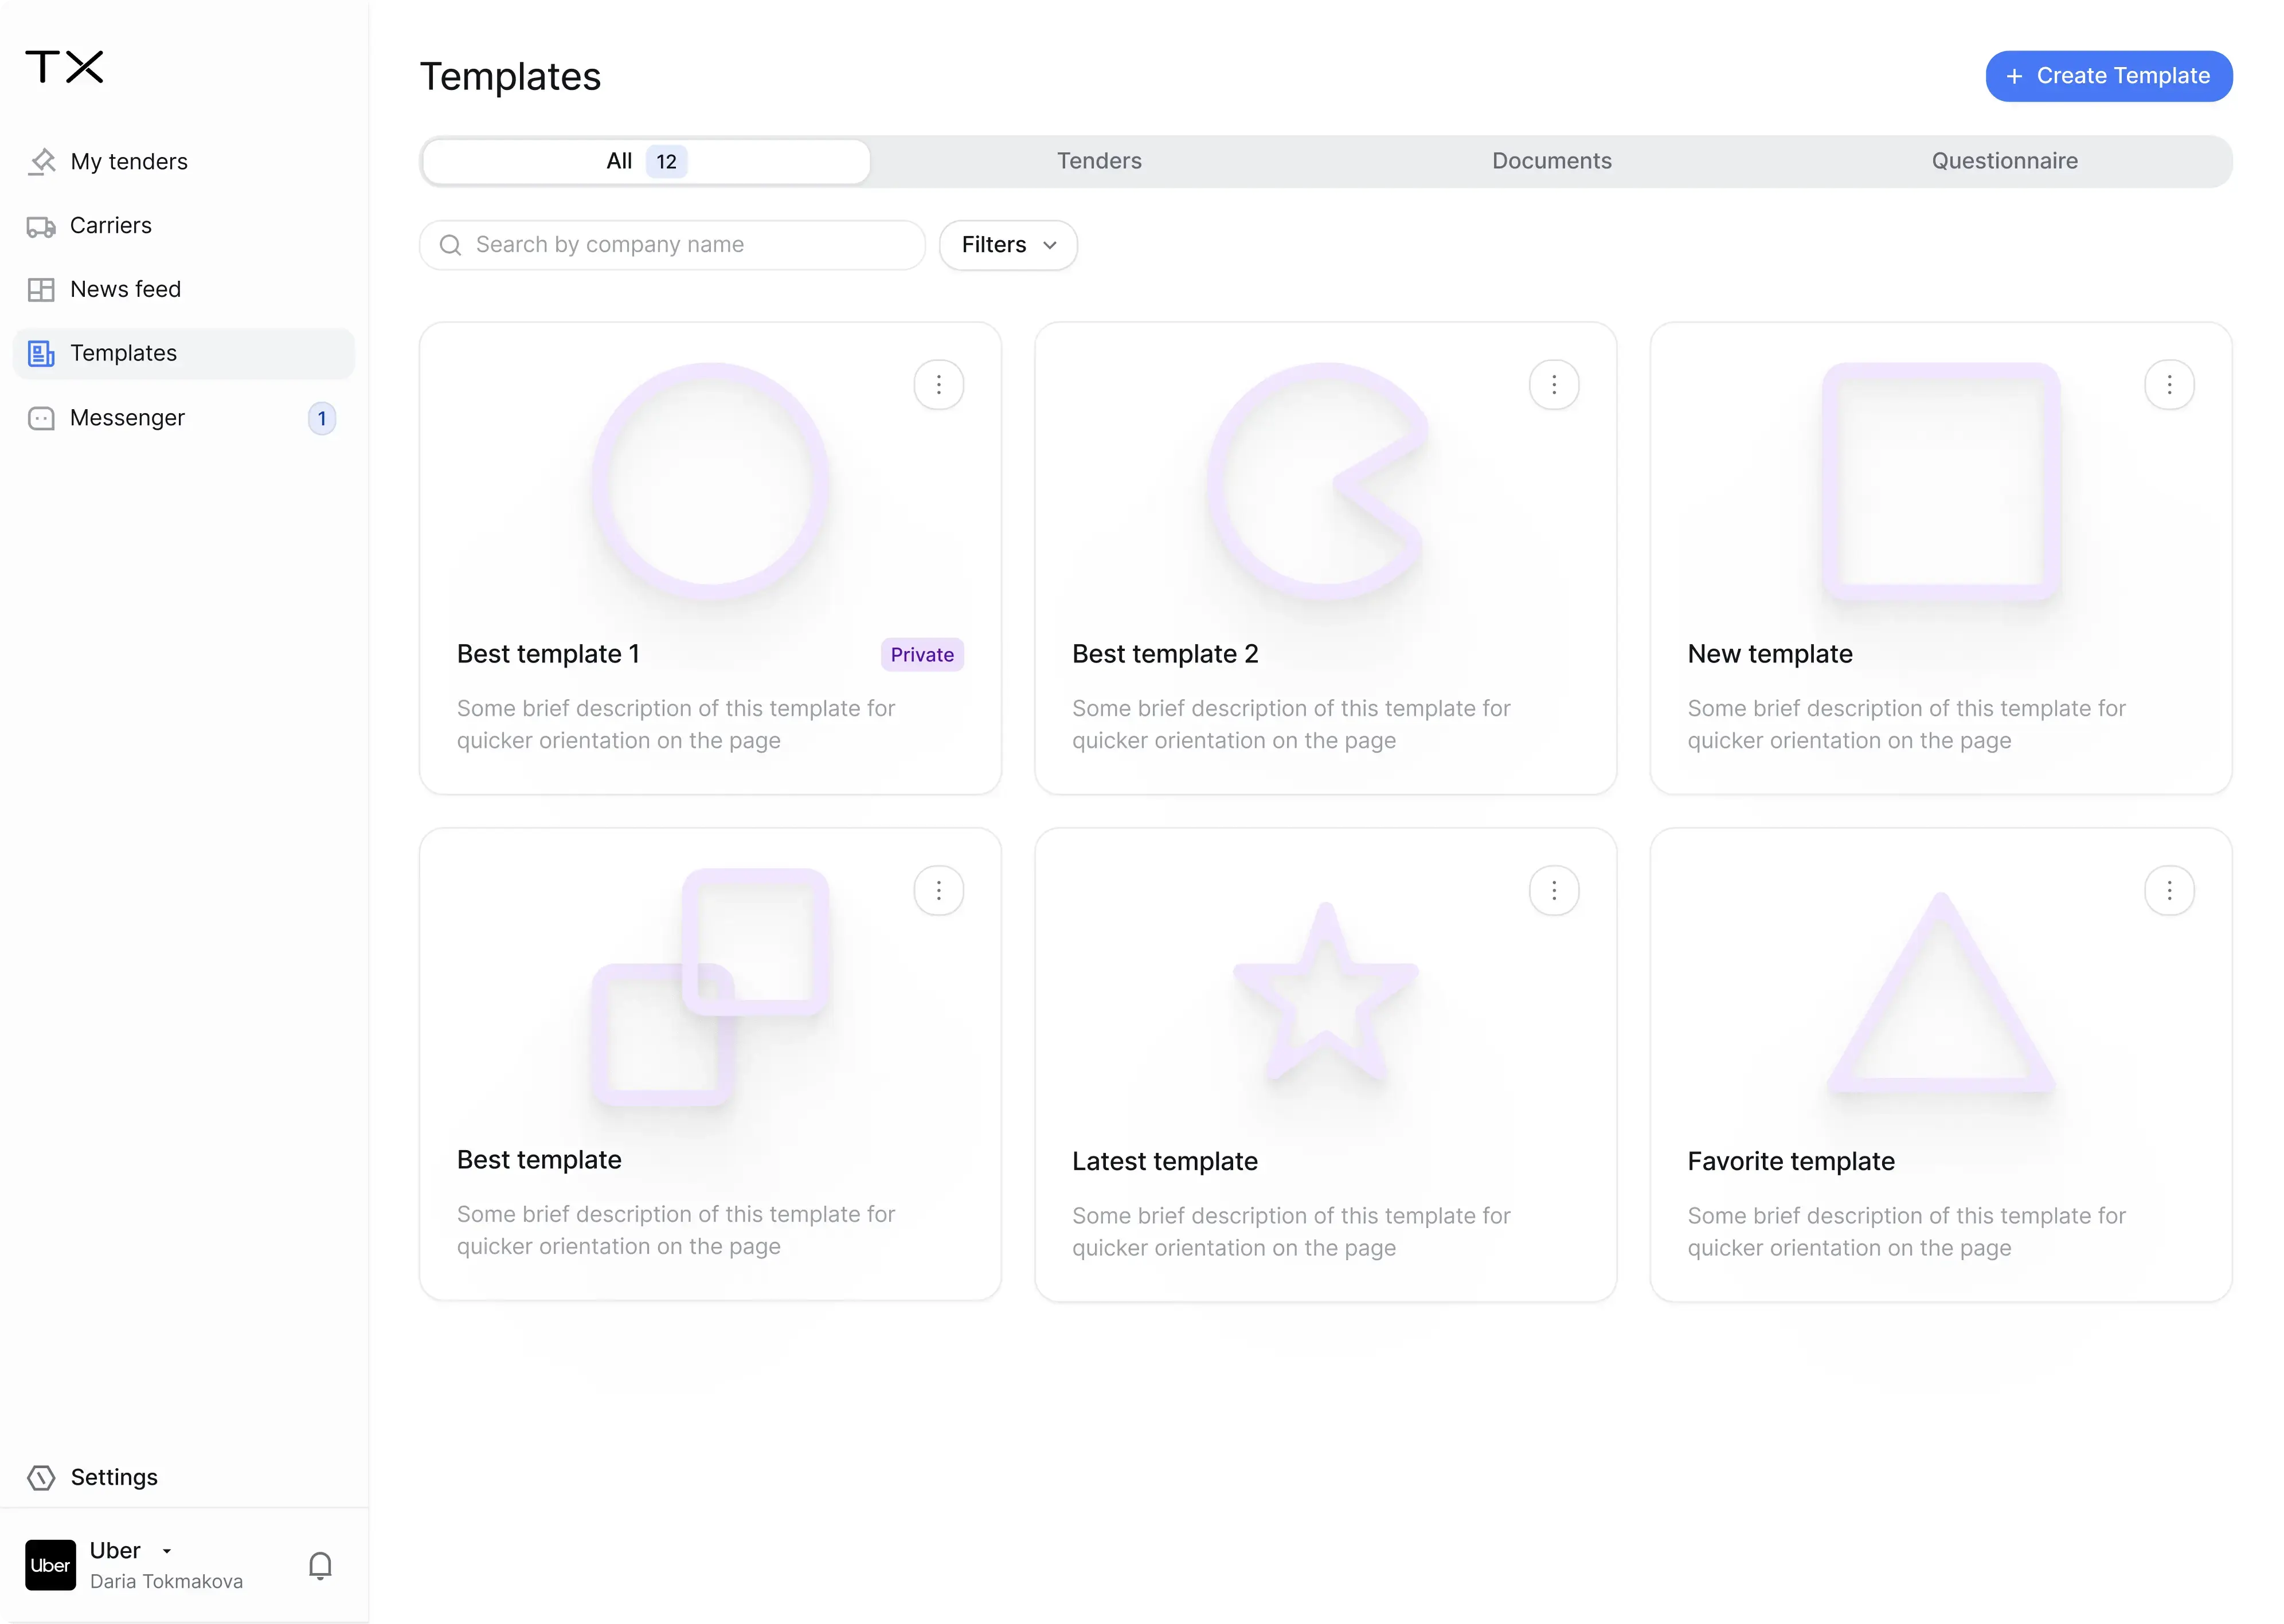Screen dimensions: 2284x1624
Task: Click the notification bell near Uber account
Action: pyautogui.click(x=319, y=1565)
